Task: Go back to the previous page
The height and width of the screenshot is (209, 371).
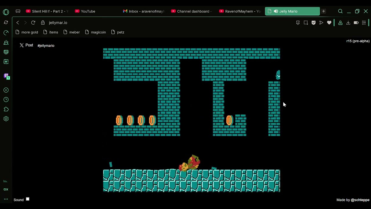Action: (18, 23)
